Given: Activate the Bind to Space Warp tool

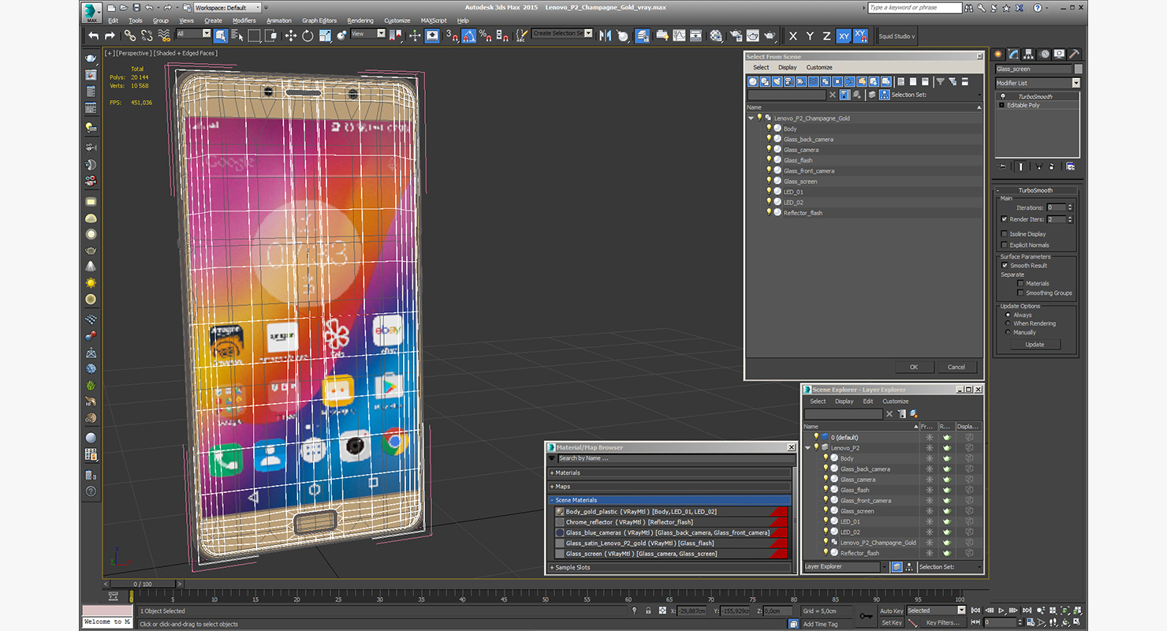Looking at the screenshot, I should (x=164, y=35).
